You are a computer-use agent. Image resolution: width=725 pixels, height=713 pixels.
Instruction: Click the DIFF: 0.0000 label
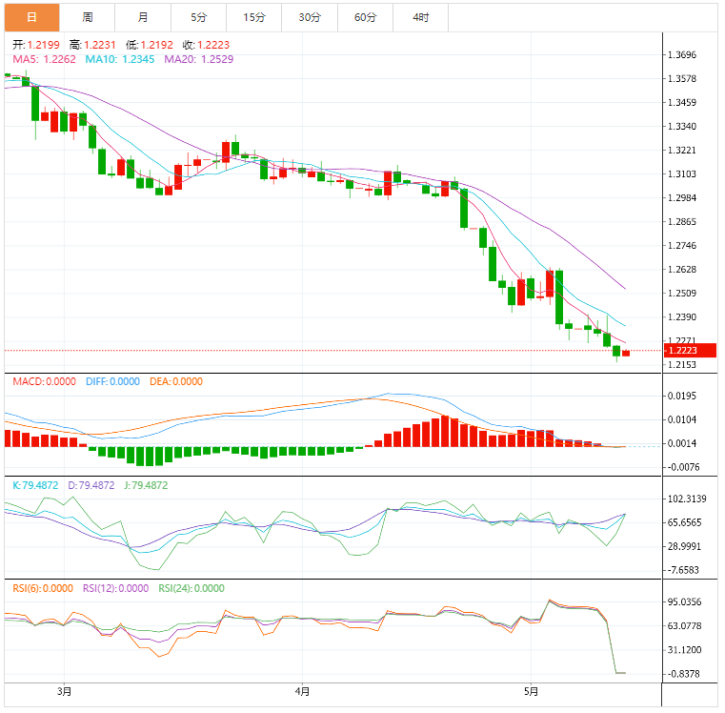point(112,381)
